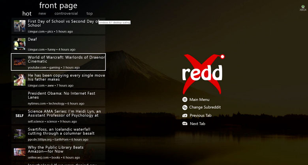Click the 'windows-8.1-desktop-scaling' tooltip label
The image size is (308, 165).
point(115,23)
